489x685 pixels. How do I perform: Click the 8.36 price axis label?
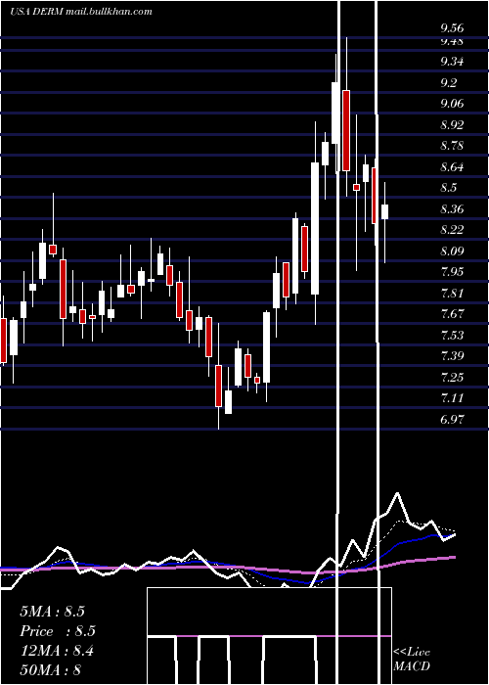[452, 208]
